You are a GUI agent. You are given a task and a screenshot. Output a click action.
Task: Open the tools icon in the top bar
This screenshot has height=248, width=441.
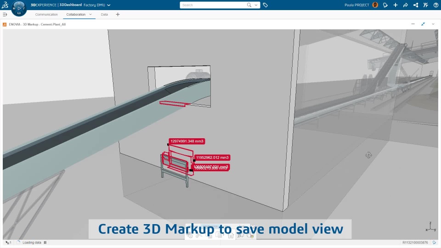tap(426, 5)
